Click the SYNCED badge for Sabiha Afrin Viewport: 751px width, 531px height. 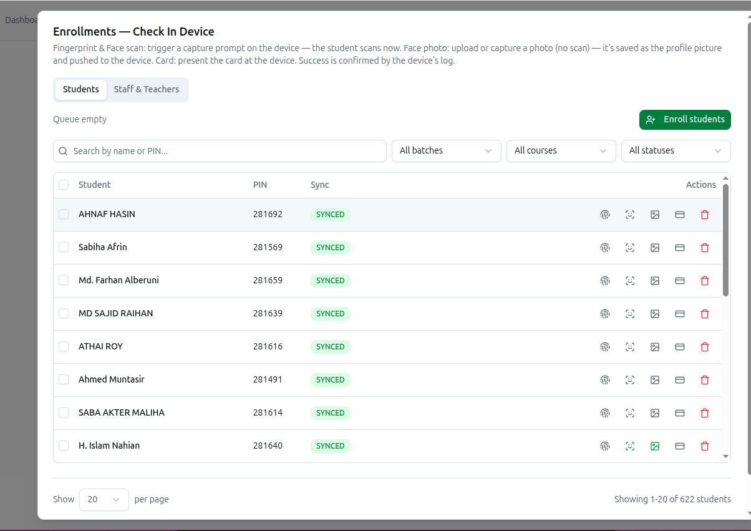[331, 248]
